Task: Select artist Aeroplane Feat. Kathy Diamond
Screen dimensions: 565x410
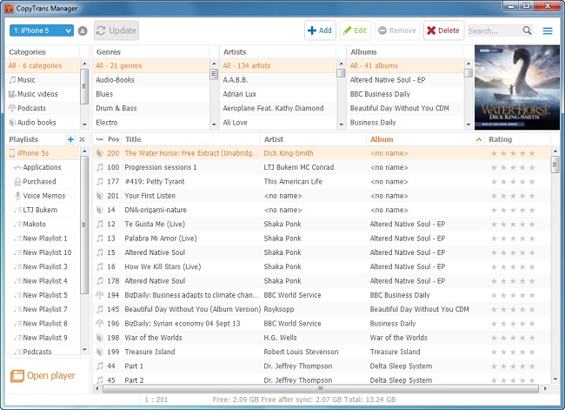Action: [278, 108]
